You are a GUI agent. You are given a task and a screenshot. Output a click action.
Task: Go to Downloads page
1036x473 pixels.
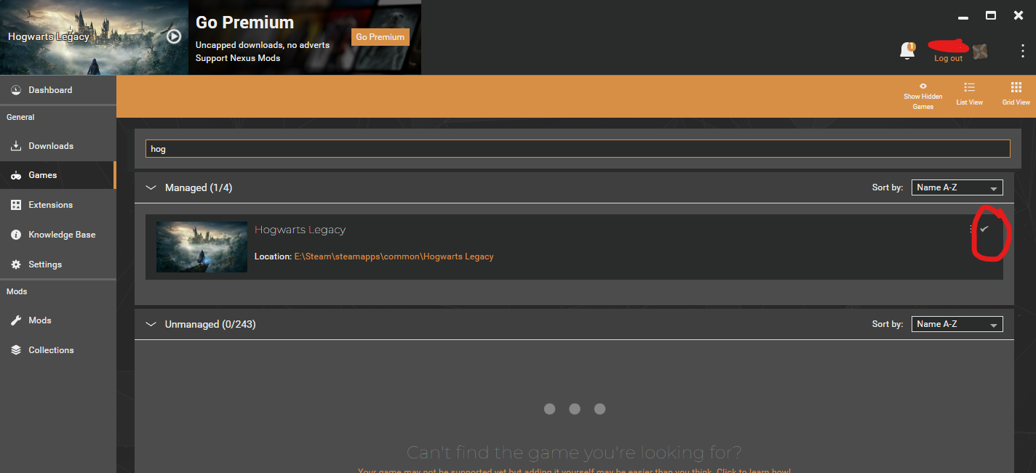[57, 146]
